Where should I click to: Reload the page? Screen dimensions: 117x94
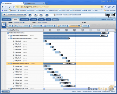[10, 7]
